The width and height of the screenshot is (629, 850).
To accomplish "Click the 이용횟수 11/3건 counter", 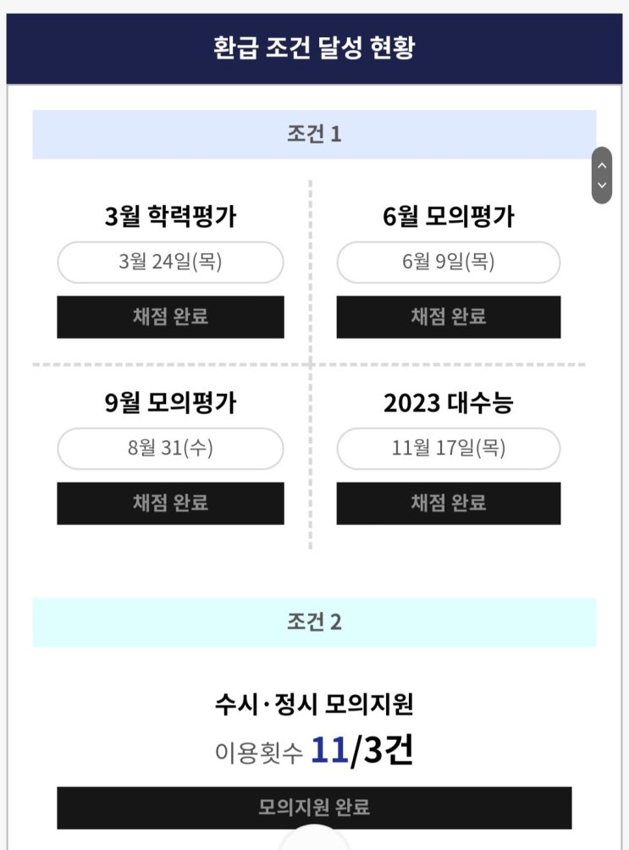I will pos(314,751).
